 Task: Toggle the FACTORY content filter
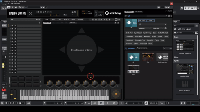coord(142,20)
